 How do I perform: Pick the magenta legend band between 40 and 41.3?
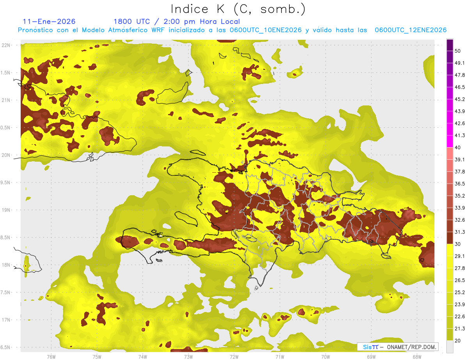point(450,141)
